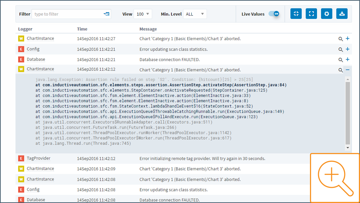360x203 pixels.
Task: Open the ChartInstance logger link
Action: (x=40, y=39)
